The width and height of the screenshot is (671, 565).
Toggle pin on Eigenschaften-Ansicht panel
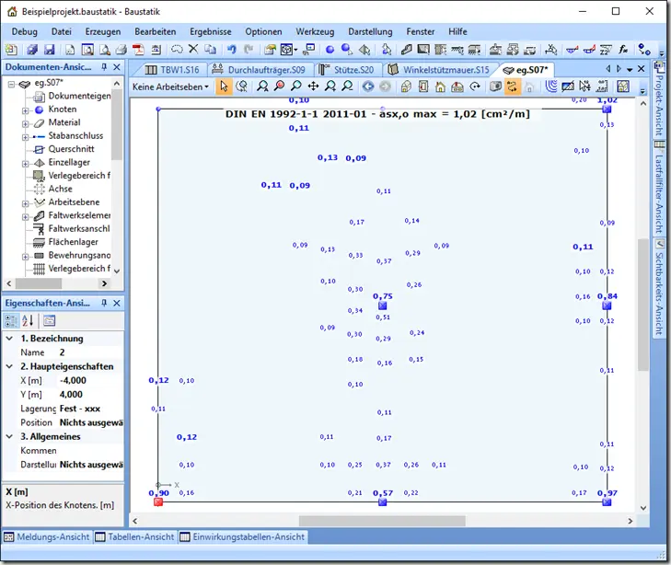(104, 303)
